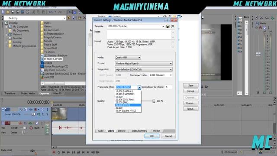Mute audio track 2
Screen dimensions: 277x156
pos(37,123)
